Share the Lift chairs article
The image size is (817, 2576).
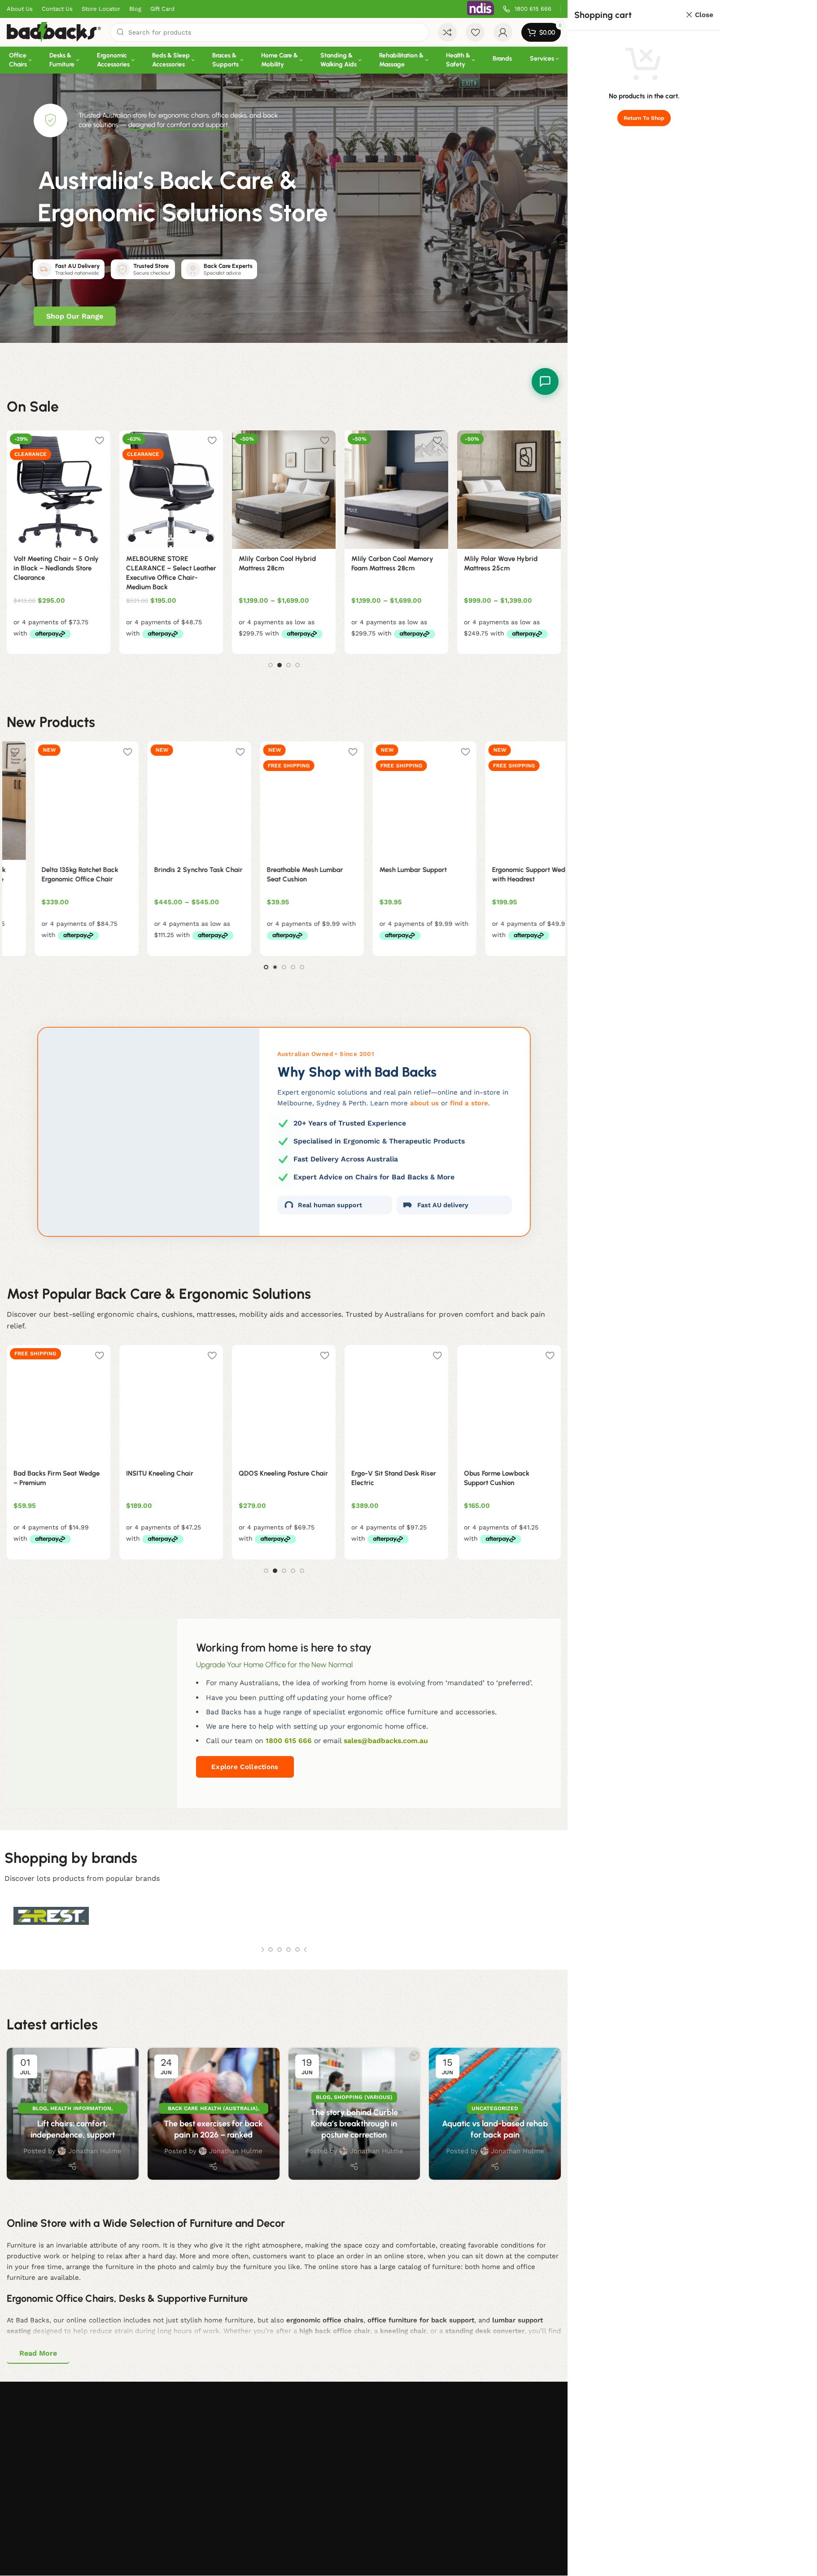coord(72,2166)
